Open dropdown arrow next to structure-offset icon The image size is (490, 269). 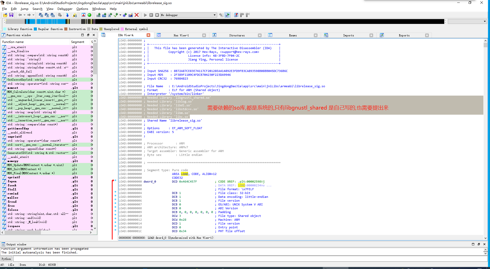click(x=120, y=15)
